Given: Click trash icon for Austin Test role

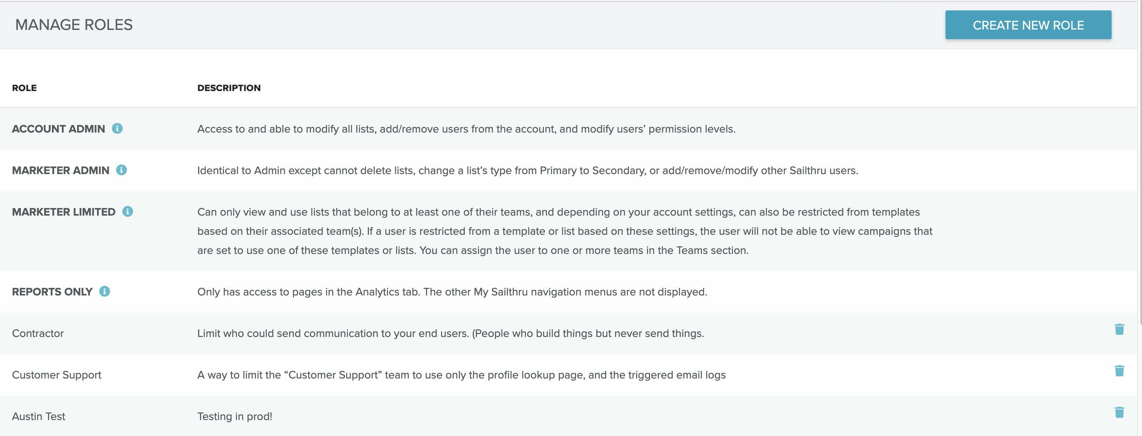Looking at the screenshot, I should [1118, 412].
